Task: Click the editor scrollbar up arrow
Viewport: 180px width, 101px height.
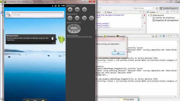Action: 143,15
